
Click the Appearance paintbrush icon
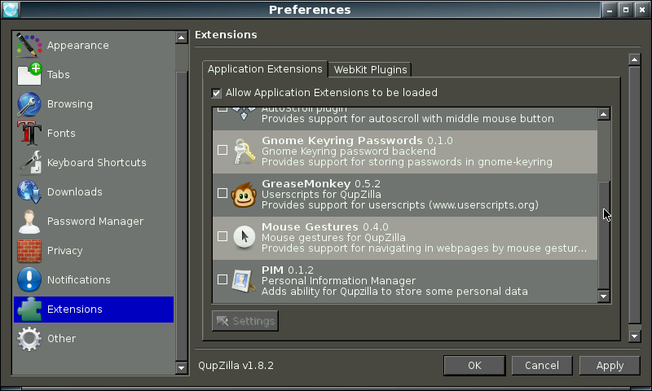29,46
